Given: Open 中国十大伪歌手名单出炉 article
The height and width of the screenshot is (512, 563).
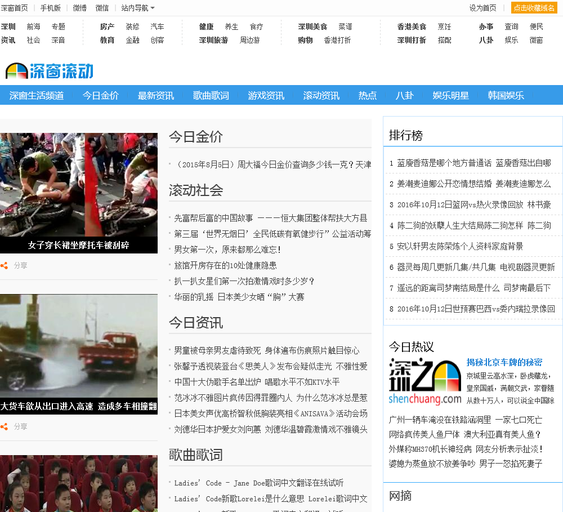Looking at the screenshot, I should (257, 382).
